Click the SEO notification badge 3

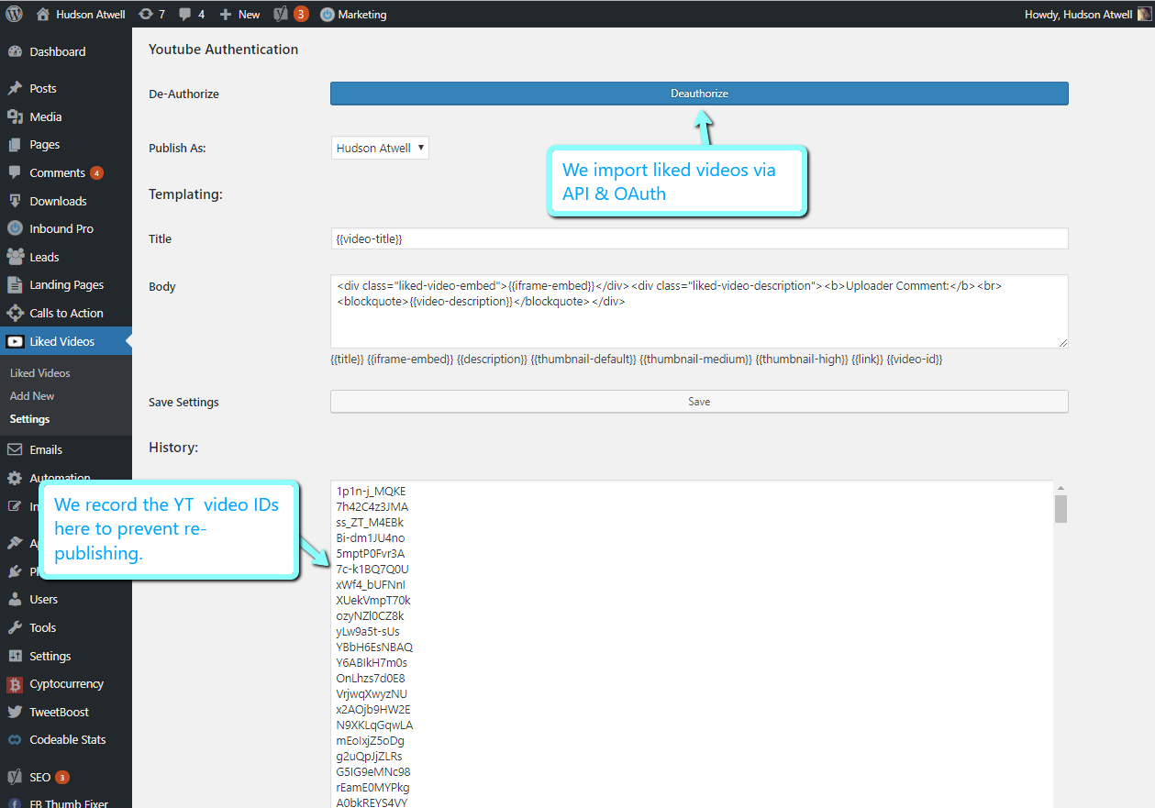point(62,778)
